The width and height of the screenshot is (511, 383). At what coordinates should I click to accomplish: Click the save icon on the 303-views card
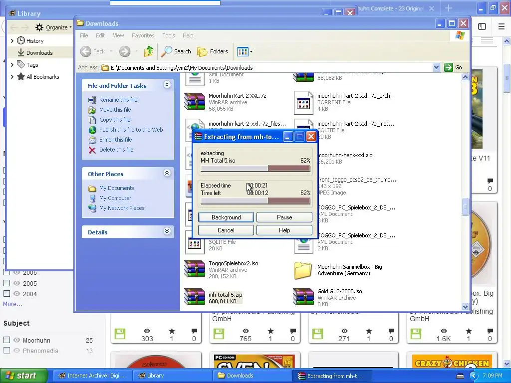(120, 334)
